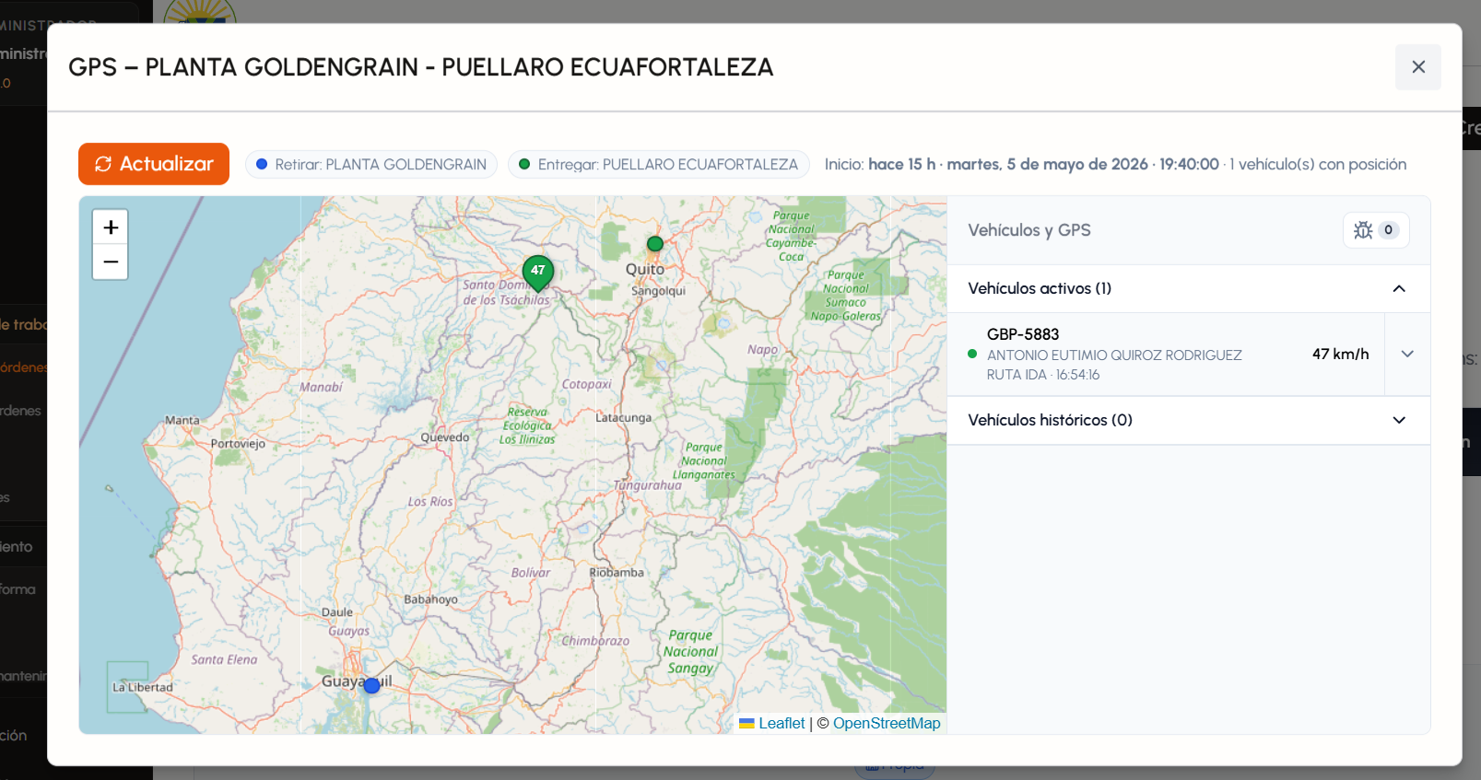Click the Latacunga label on the map

pyautogui.click(x=623, y=418)
